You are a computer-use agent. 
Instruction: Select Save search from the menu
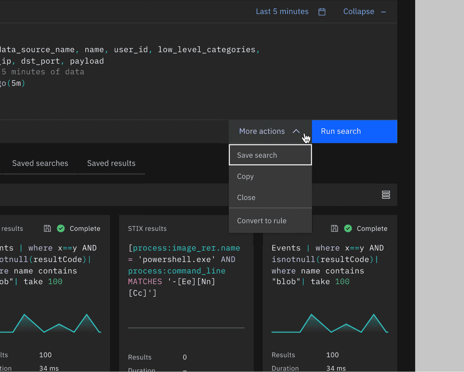[270, 155]
